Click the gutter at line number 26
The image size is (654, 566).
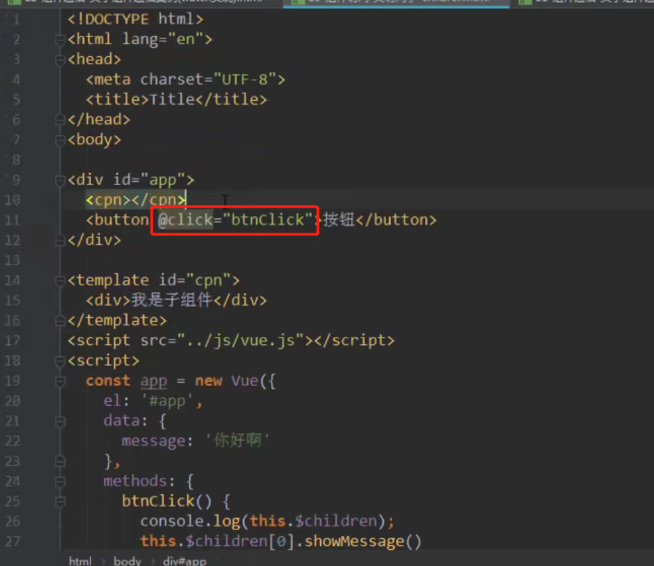(x=13, y=521)
